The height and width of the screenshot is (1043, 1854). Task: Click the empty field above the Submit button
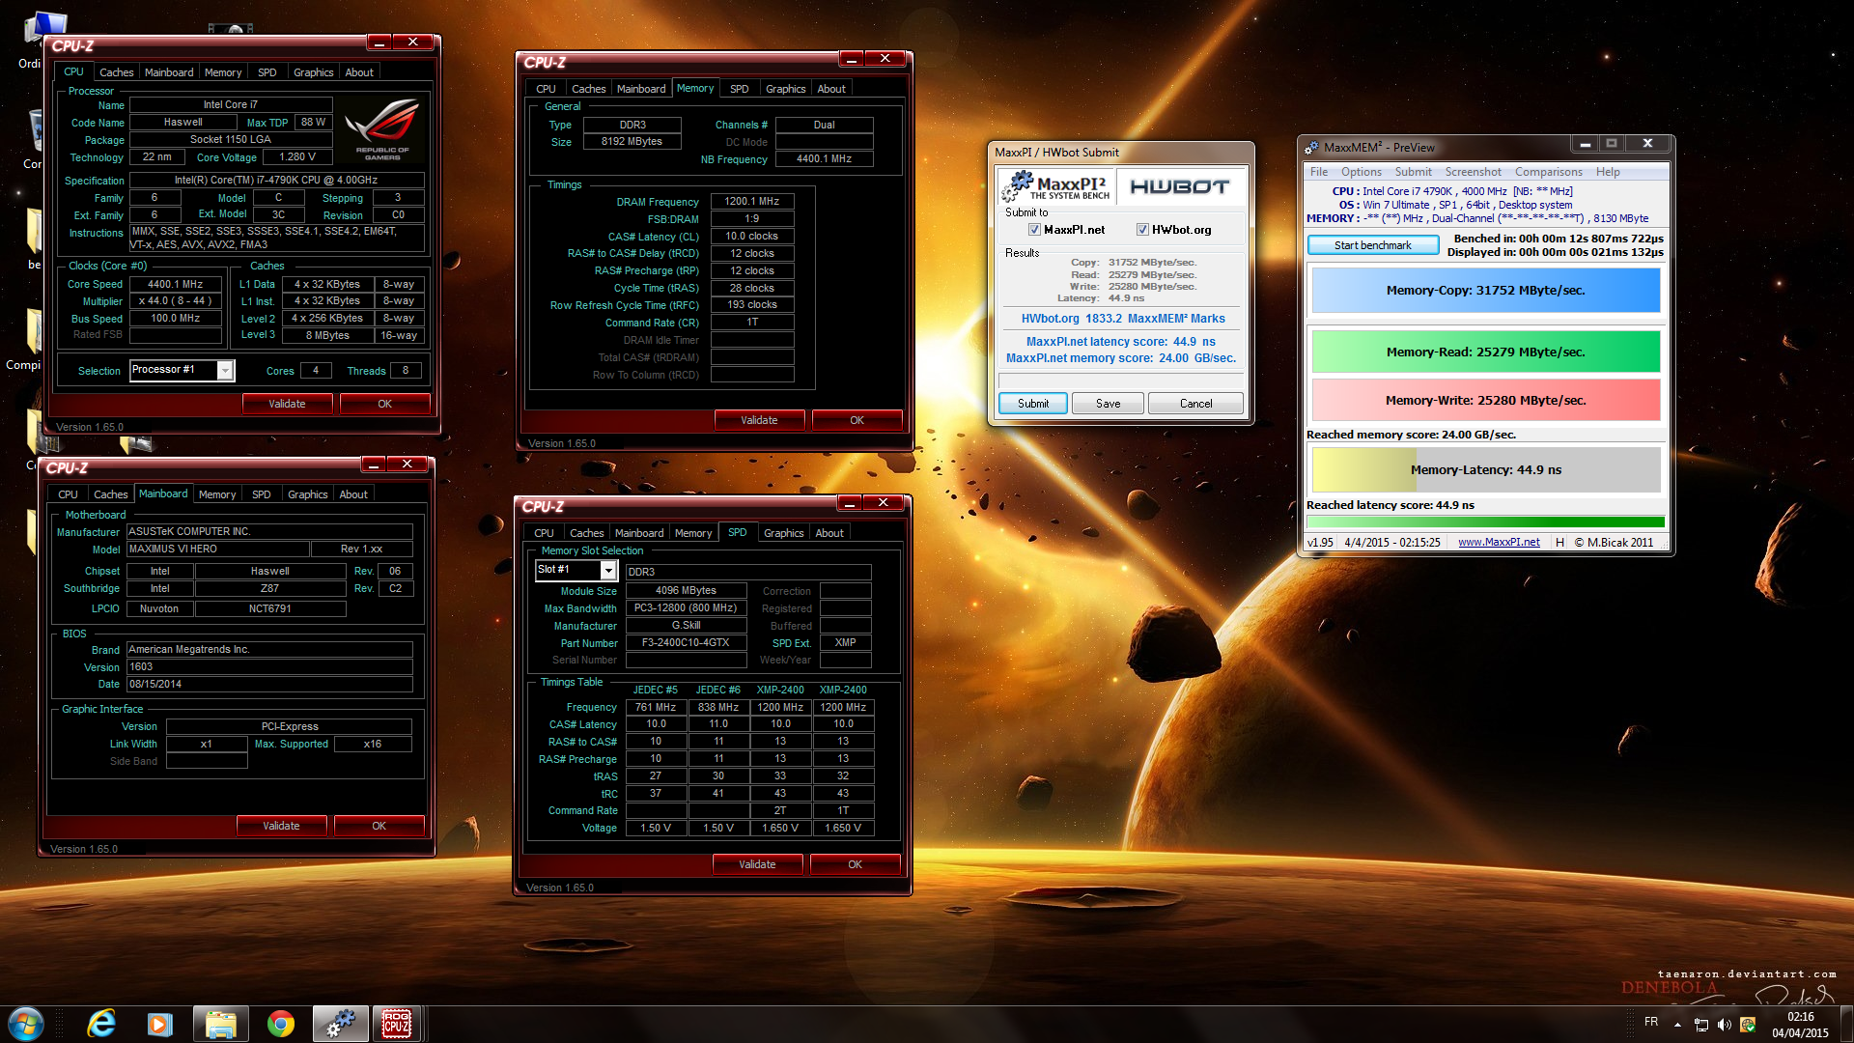pos(1120,381)
